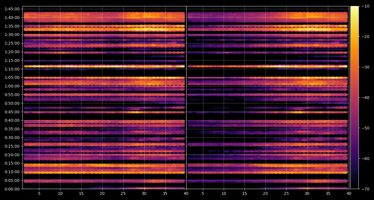Click the -50 colorbar tick label

click(x=365, y=128)
